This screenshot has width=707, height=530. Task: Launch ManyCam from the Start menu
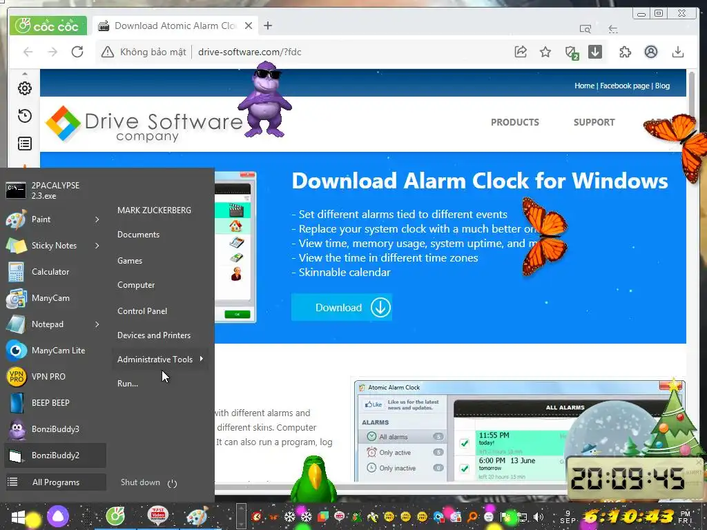[x=55, y=298]
